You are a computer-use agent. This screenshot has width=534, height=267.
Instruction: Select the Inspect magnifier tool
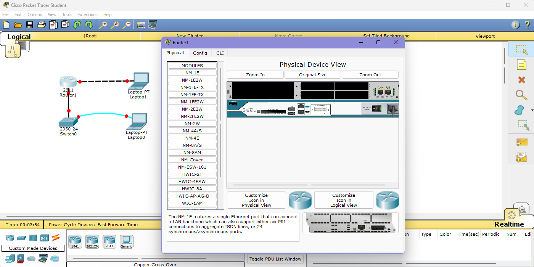coord(521,95)
